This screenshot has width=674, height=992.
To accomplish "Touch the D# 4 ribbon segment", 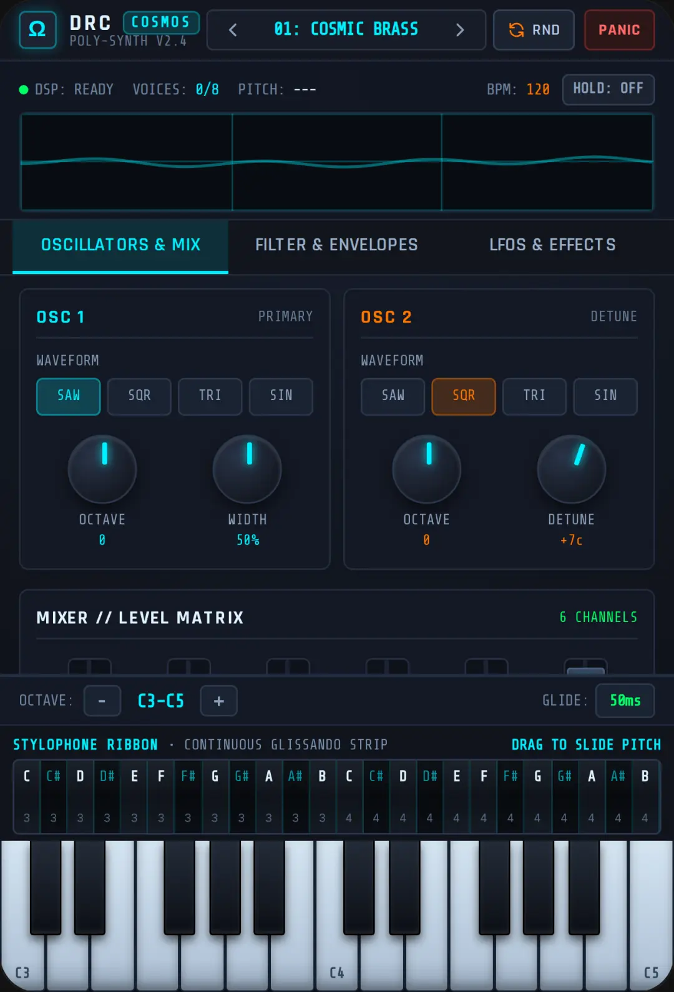I will [430, 797].
